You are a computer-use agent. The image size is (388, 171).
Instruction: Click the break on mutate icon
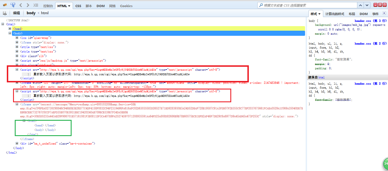(5, 13)
